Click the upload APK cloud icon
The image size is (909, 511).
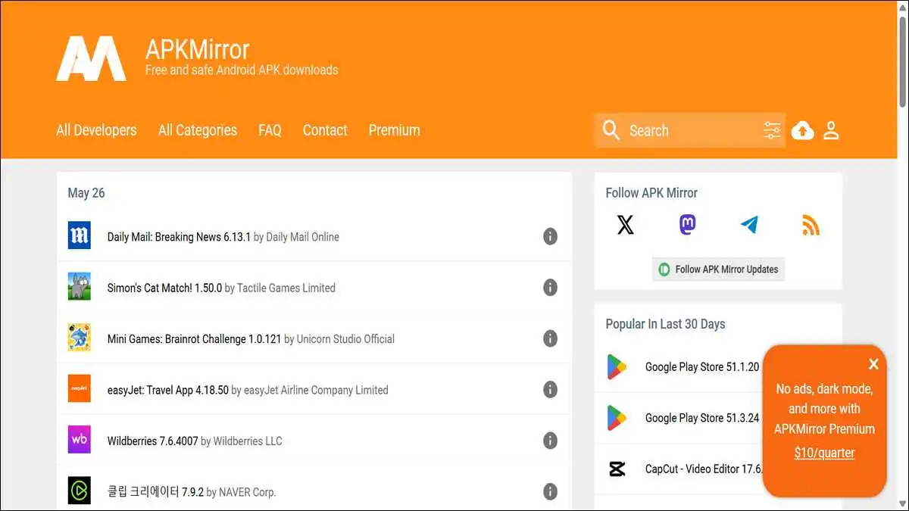click(802, 130)
